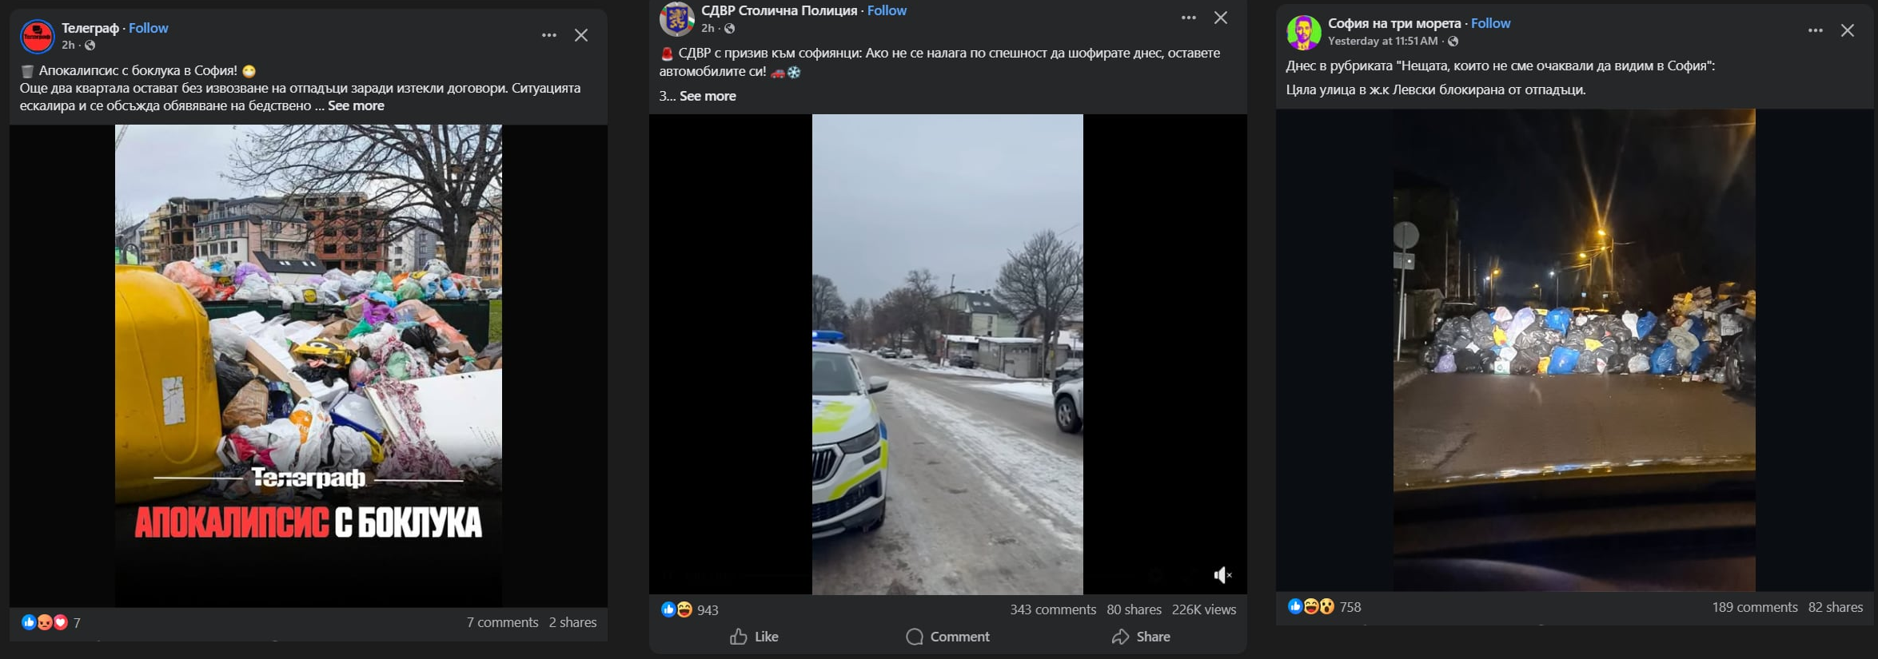1878x659 pixels.
Task: Click the Comment button on the police post
Action: pyautogui.click(x=947, y=637)
